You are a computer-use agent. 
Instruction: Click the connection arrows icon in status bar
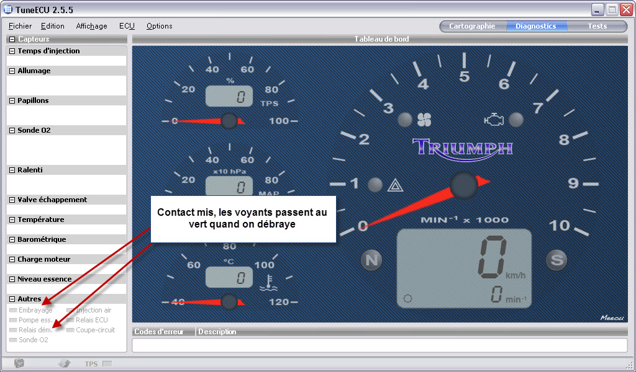[x=65, y=363]
